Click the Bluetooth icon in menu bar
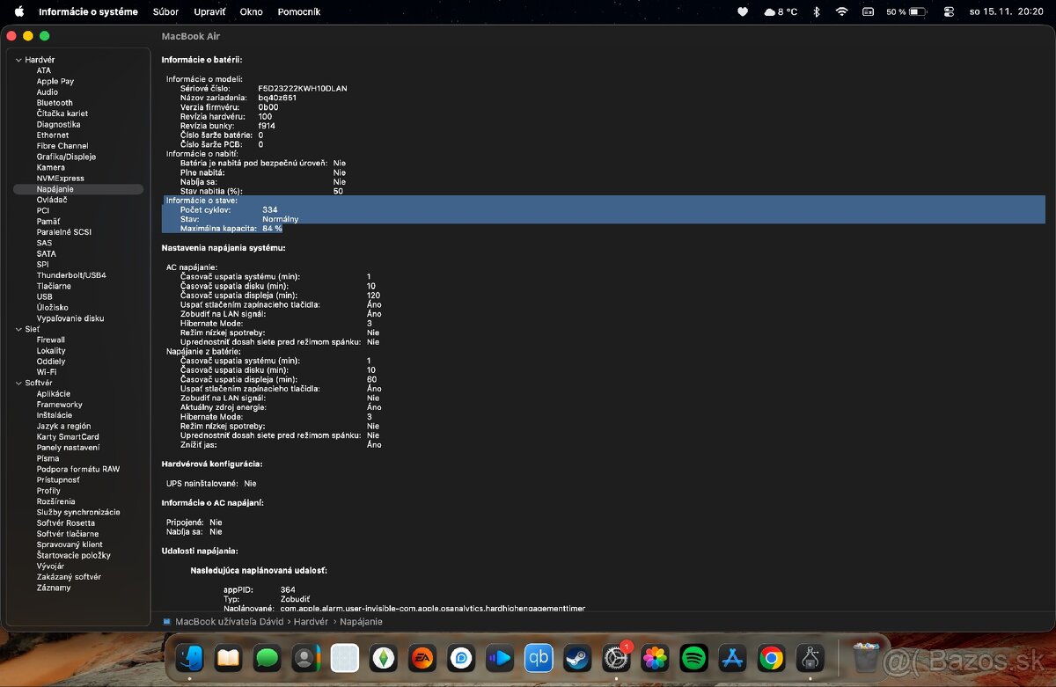This screenshot has height=687, width=1056. [x=816, y=12]
